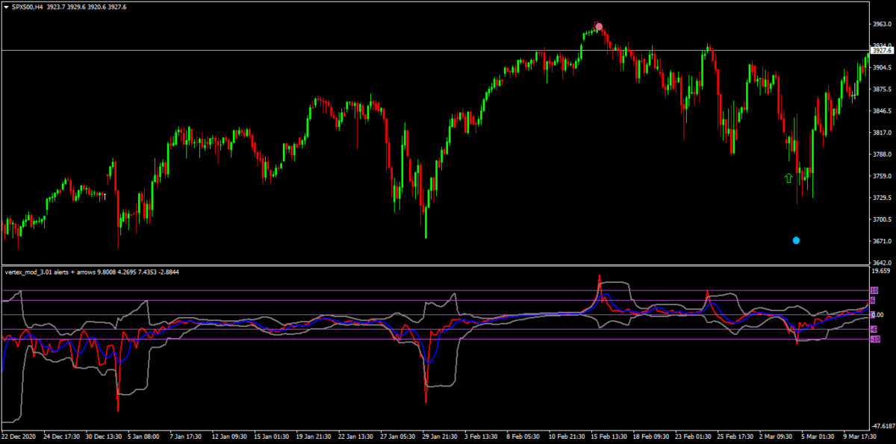Click the 0.00 level on indicator scale
Viewport: 896px width, 444px height.
point(882,315)
